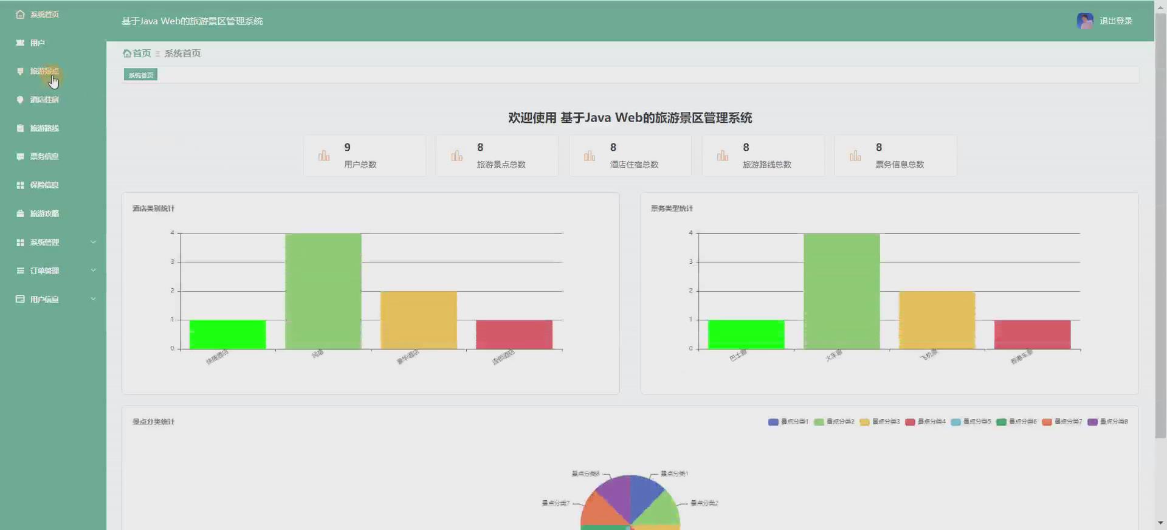
Task: Click the 旅游攻略 briefcase icon
Action: point(20,213)
